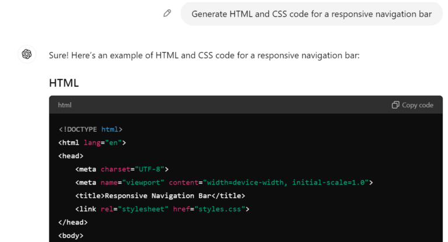Viewport: 448px width, 242px height.
Task: Click the pencil edit message icon
Action: click(x=167, y=13)
